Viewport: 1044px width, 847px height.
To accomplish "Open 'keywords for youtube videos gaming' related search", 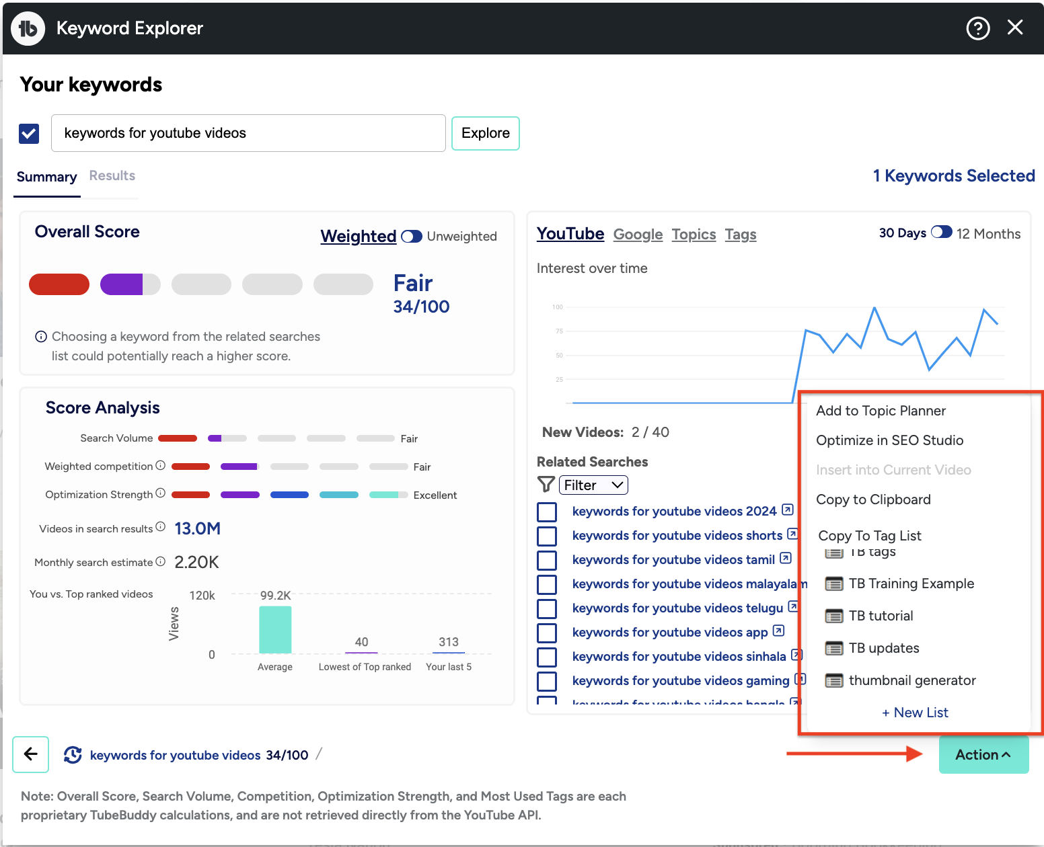I will pyautogui.click(x=680, y=681).
